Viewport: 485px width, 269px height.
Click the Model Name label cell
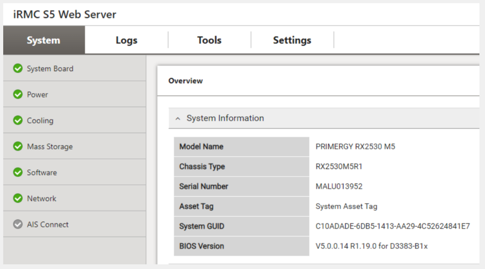coord(241,146)
